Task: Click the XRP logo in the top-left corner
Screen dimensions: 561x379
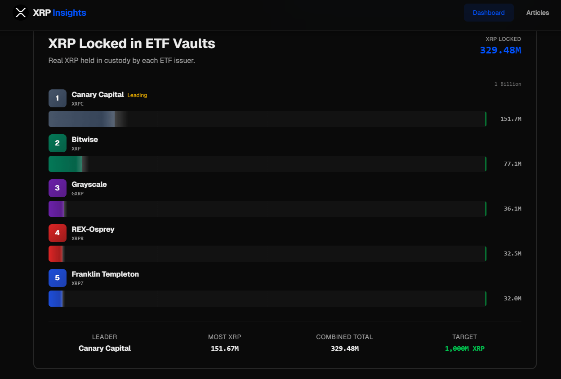Action: pos(21,13)
